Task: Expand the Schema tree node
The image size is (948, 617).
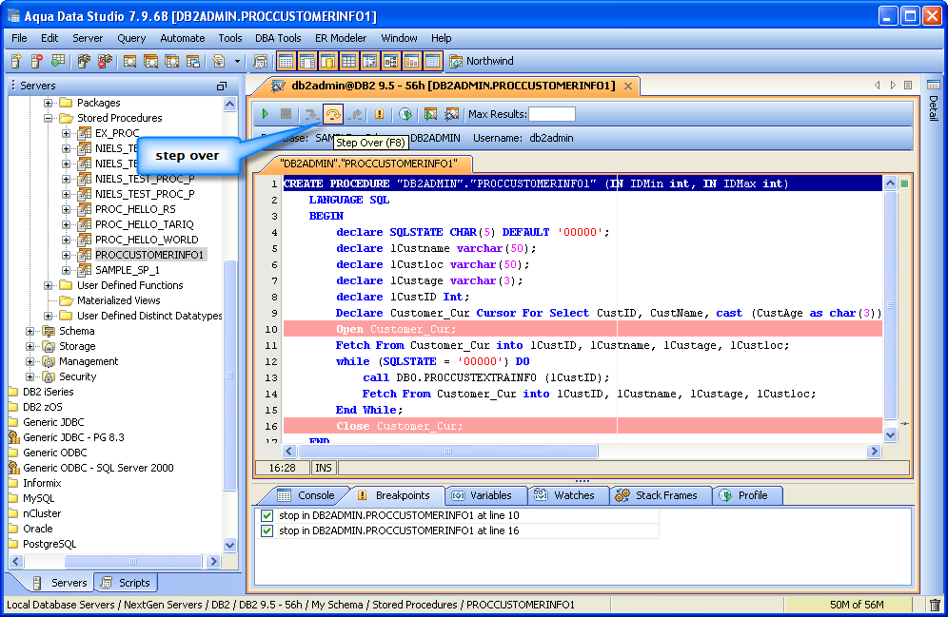Action: (30, 331)
